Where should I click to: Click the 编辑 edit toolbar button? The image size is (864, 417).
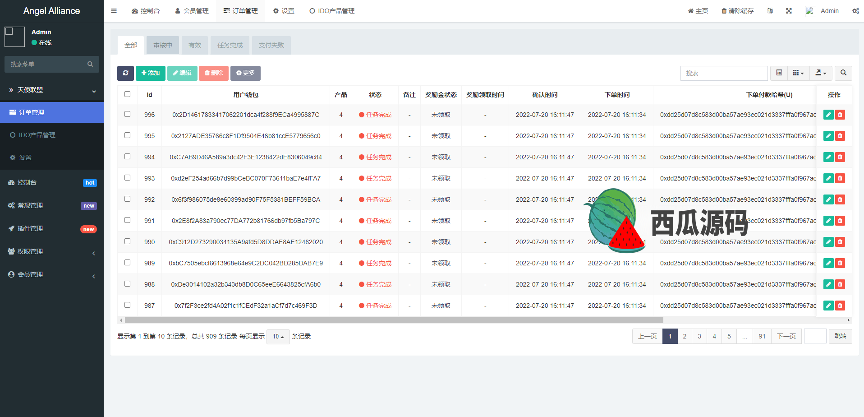(182, 73)
